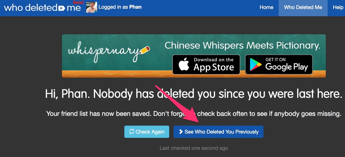Open the Help nav item

tap(338, 7)
